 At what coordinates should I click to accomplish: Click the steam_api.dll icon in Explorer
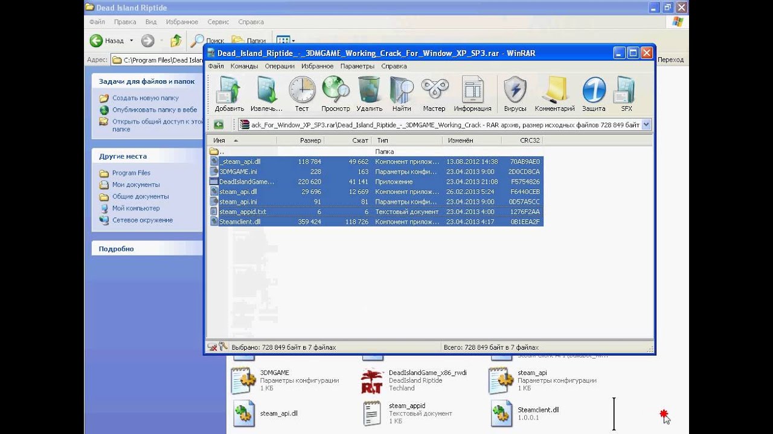[x=244, y=414]
